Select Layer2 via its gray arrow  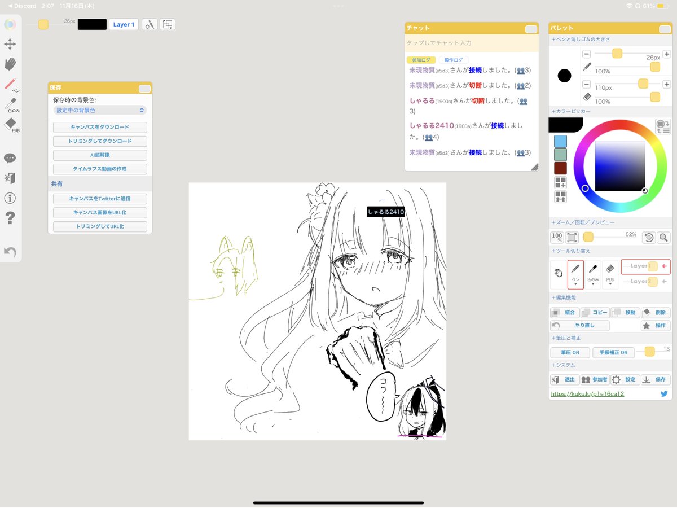(x=664, y=281)
